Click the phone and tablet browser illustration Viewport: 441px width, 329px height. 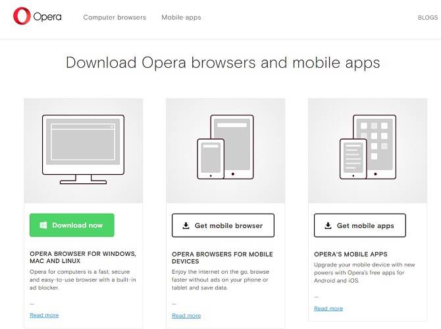(x=225, y=147)
